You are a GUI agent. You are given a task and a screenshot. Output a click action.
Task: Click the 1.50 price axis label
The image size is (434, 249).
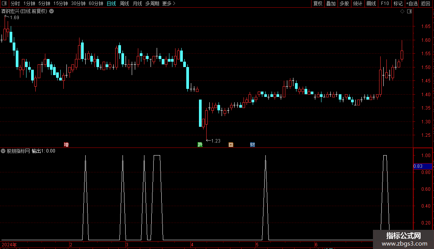point(426,67)
